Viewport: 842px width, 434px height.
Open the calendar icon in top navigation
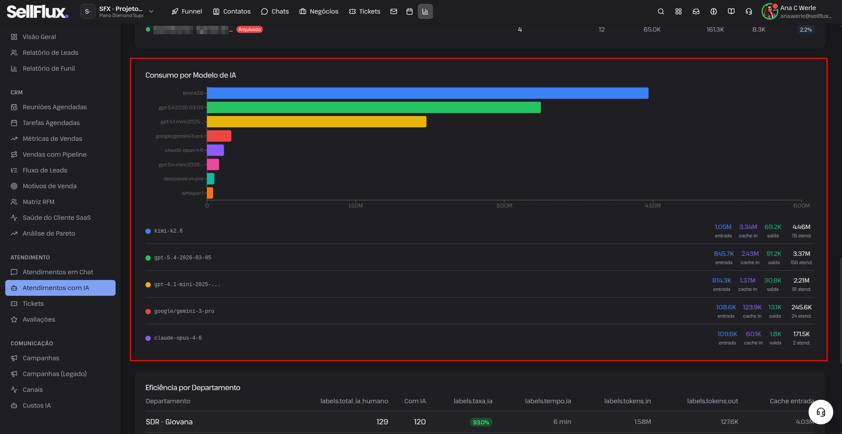point(410,11)
